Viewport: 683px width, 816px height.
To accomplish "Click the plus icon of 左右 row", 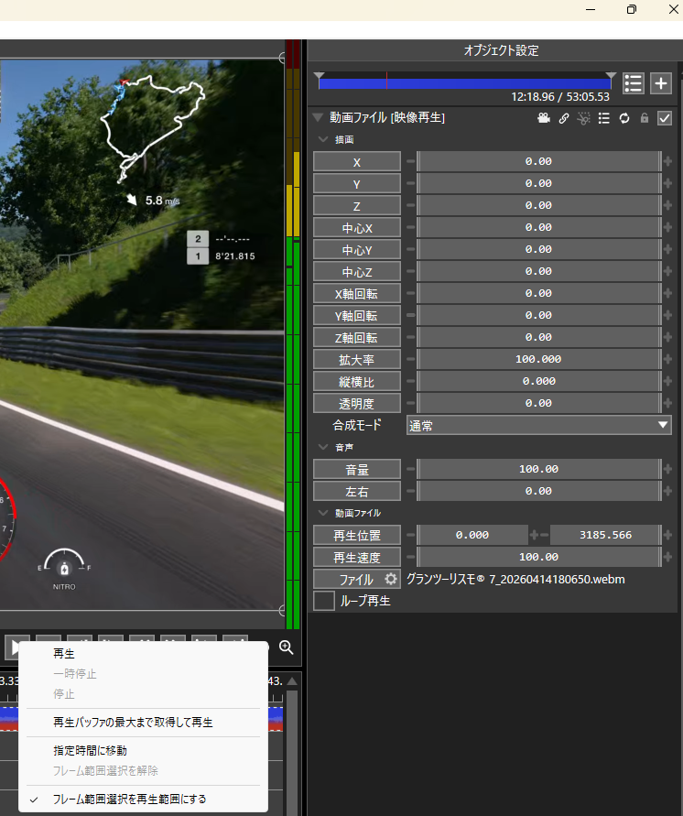I will [668, 491].
